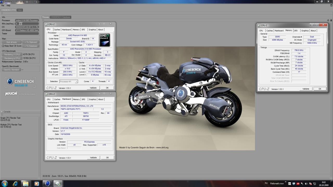This screenshot has height=187, width=333.
Task: Toggle Keep Best CB Score checkbox
Action: point(3,46)
